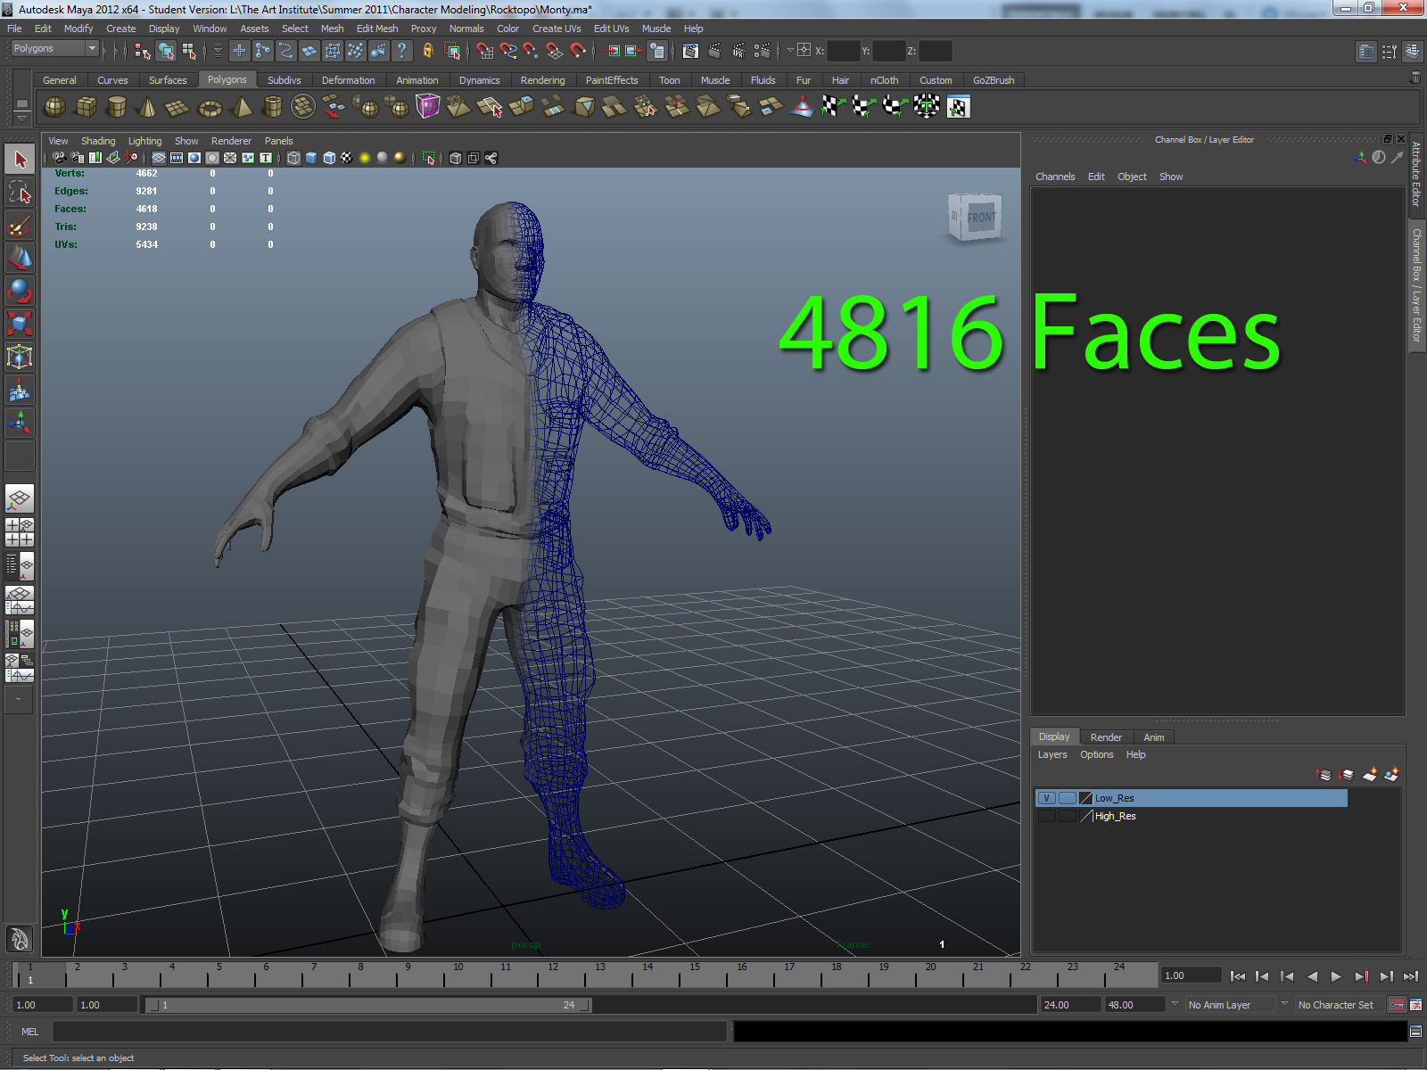This screenshot has height=1070, width=1427.
Task: Toggle visibility of Low_Res layer
Action: [x=1047, y=798]
